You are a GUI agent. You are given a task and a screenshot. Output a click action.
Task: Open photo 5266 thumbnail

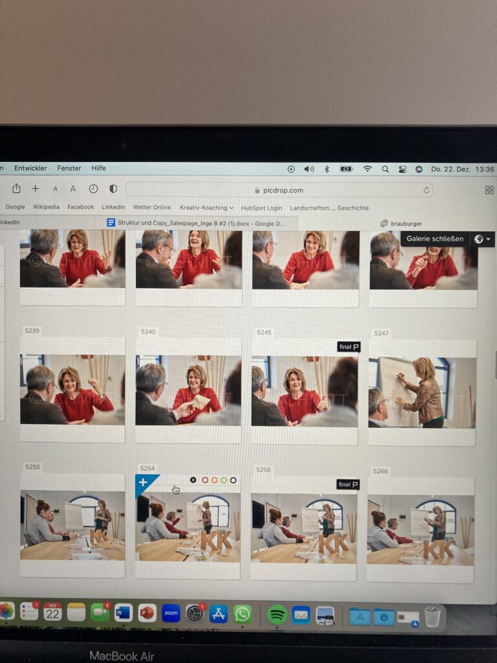coord(421,530)
